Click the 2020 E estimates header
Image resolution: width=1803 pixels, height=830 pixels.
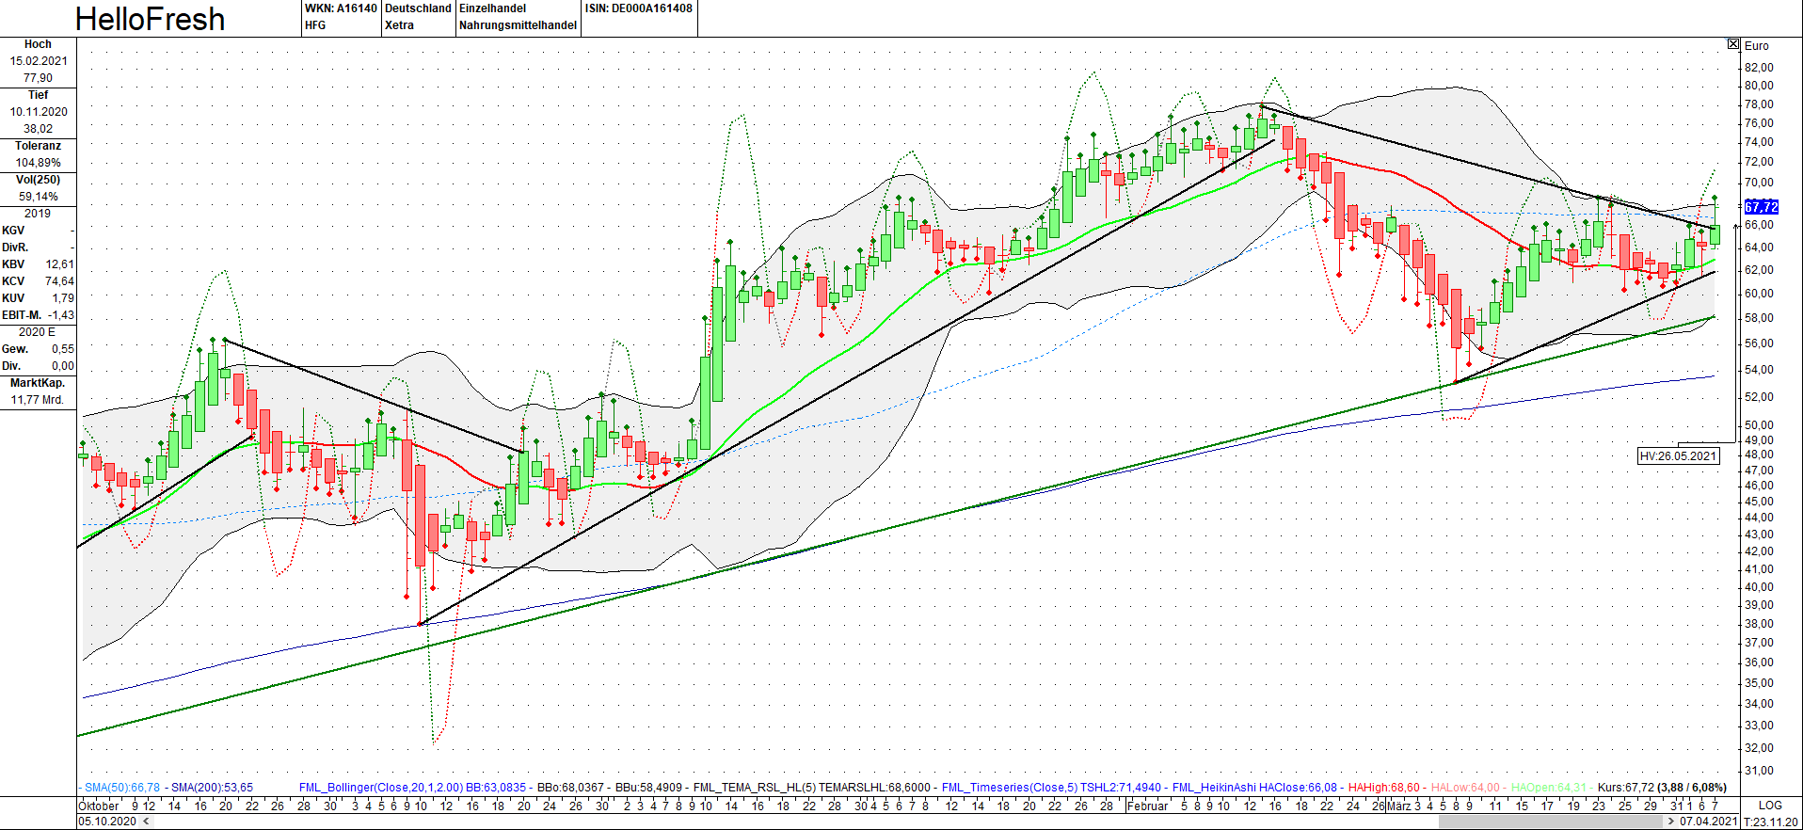pyautogui.click(x=38, y=332)
